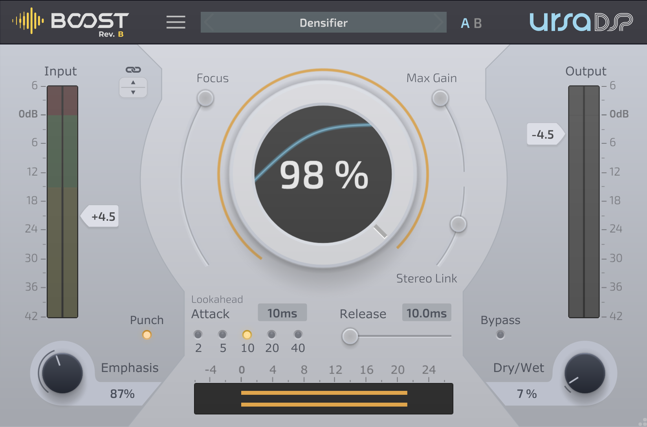Click the Input heading
This screenshot has height=427, width=647.
click(60, 71)
